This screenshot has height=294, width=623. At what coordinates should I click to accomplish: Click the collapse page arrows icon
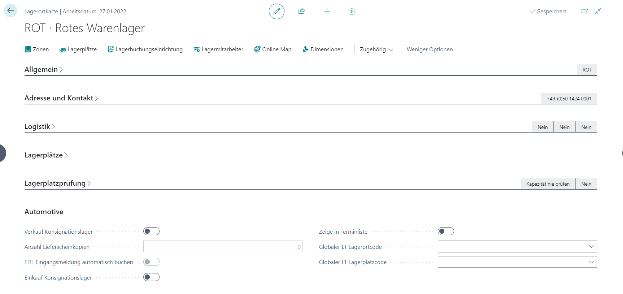(x=598, y=11)
